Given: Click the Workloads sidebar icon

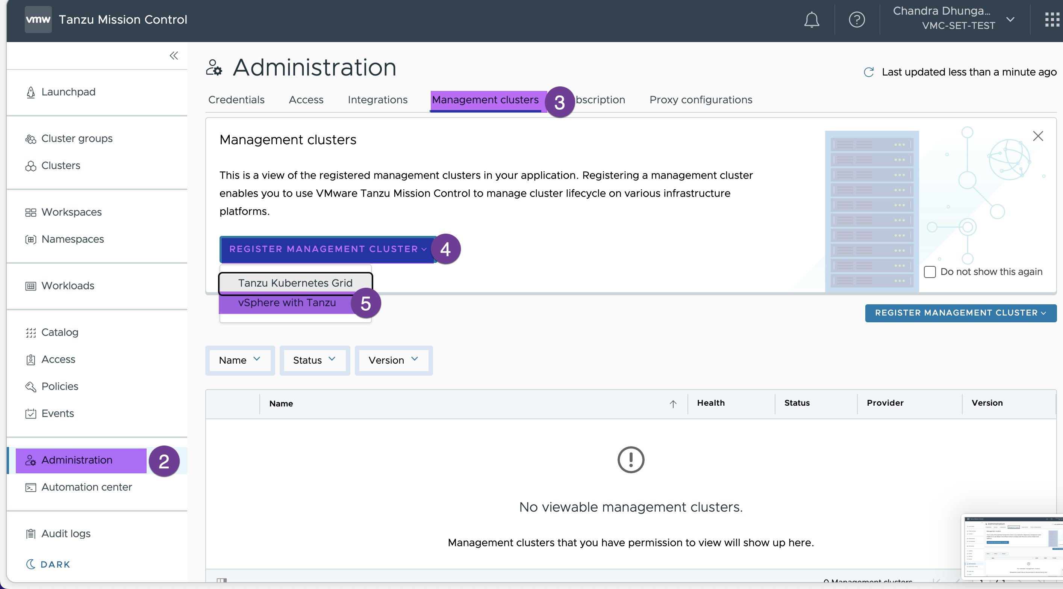Looking at the screenshot, I should click(x=30, y=285).
